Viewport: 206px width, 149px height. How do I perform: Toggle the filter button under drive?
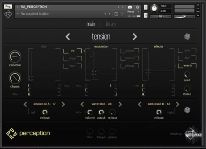72,66
